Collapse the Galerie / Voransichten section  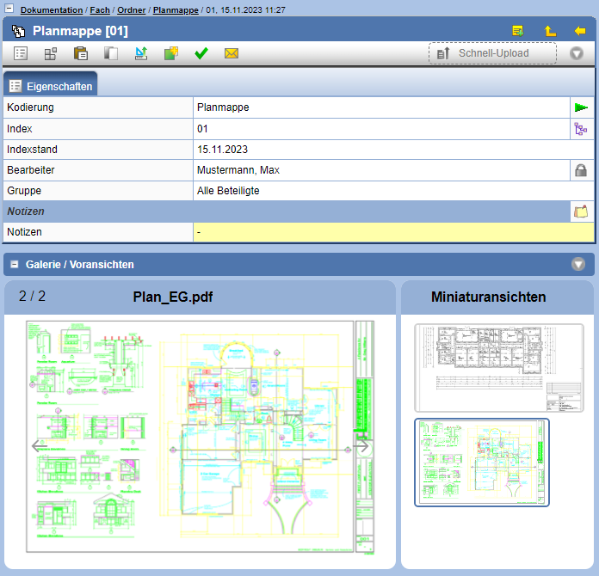click(x=15, y=265)
